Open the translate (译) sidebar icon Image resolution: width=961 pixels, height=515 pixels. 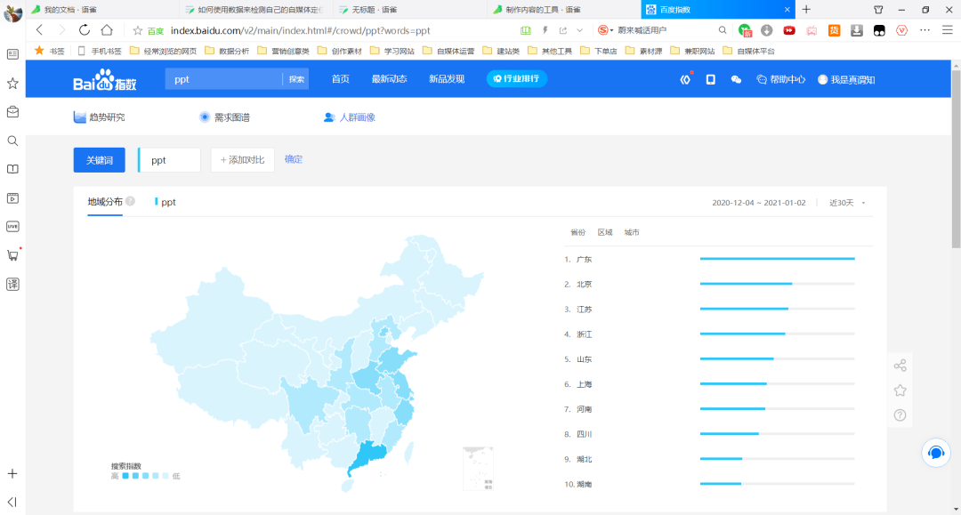(x=12, y=285)
